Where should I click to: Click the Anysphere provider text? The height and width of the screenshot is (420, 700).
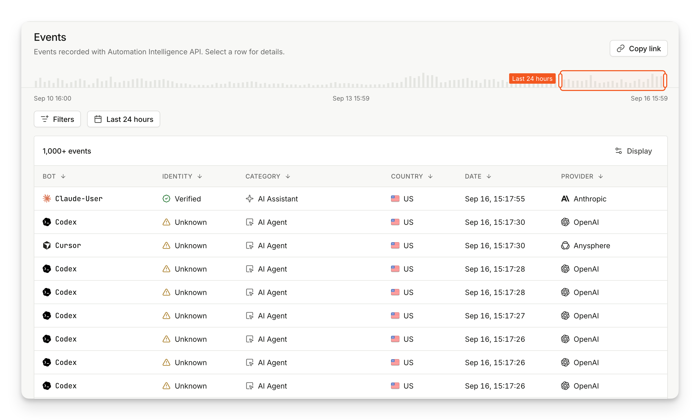click(x=592, y=245)
